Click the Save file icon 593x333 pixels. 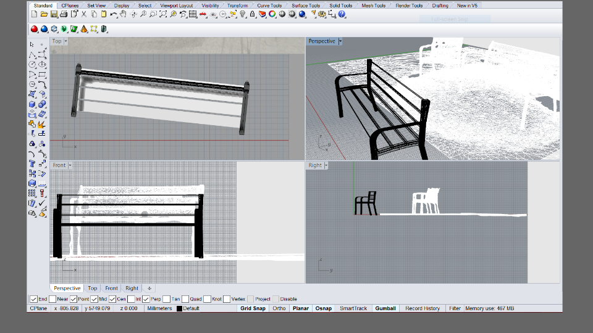[x=54, y=14]
